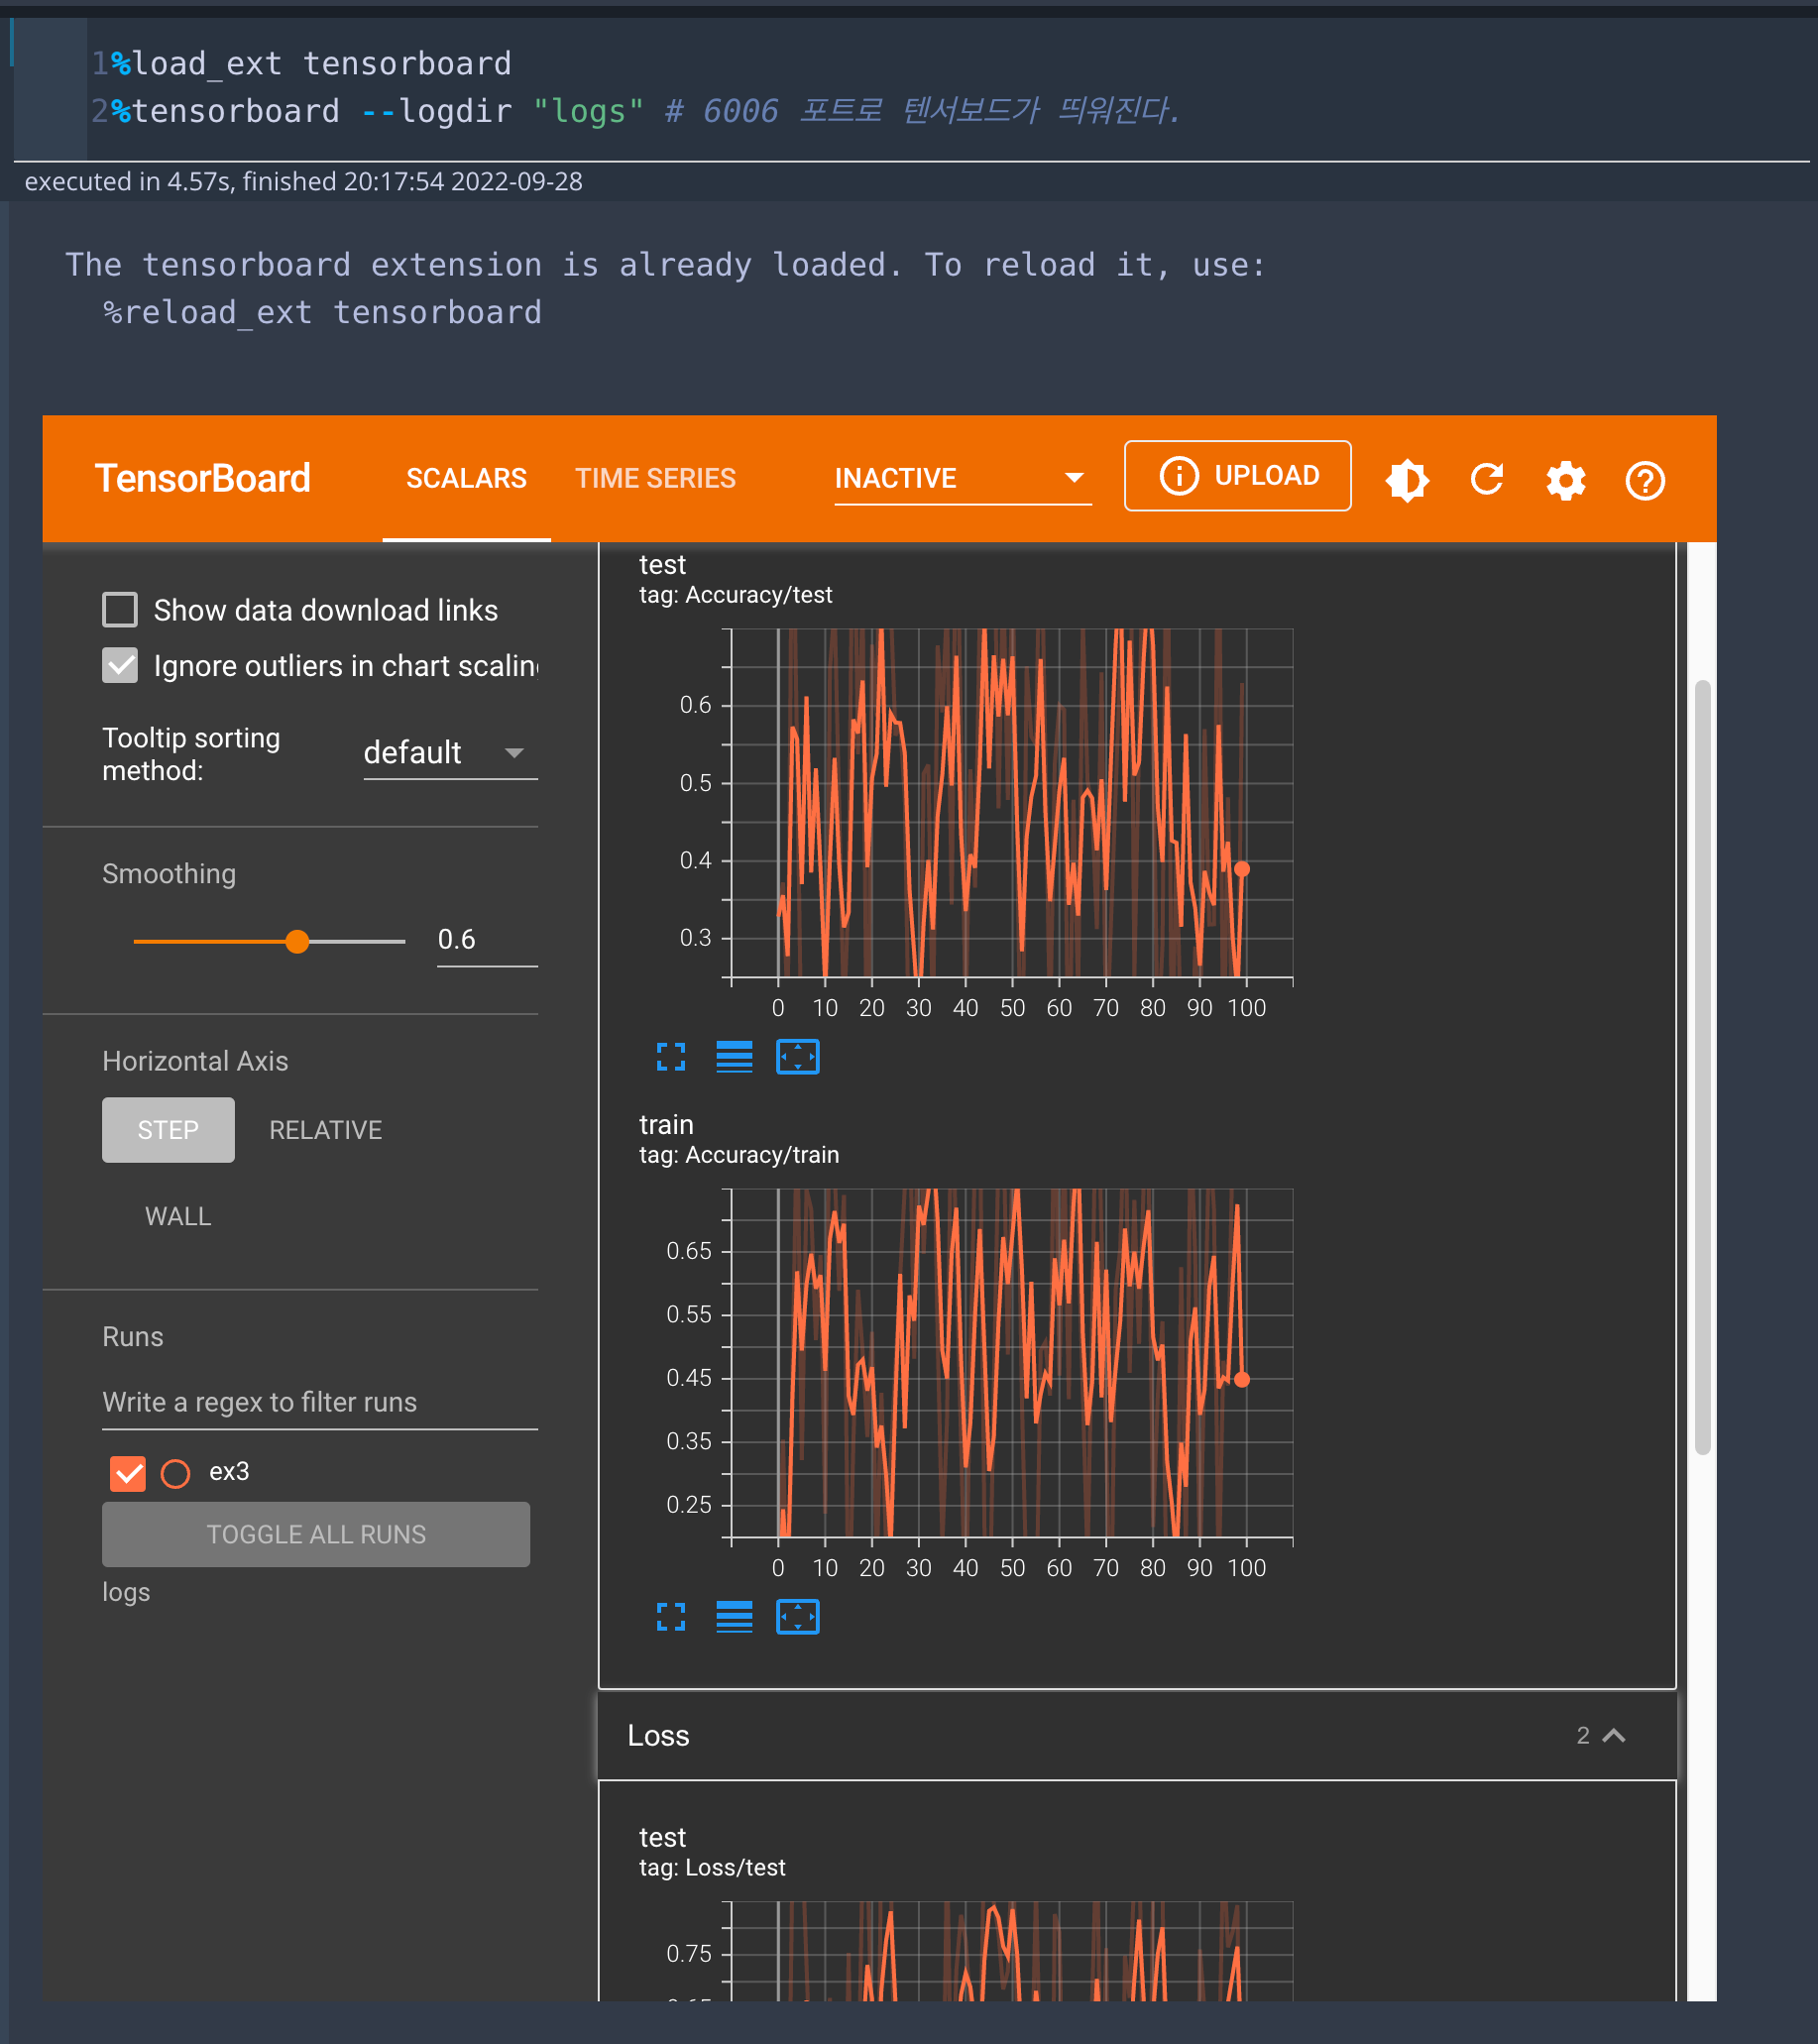
Task: Click the 'logs' directory label
Action: [126, 1592]
